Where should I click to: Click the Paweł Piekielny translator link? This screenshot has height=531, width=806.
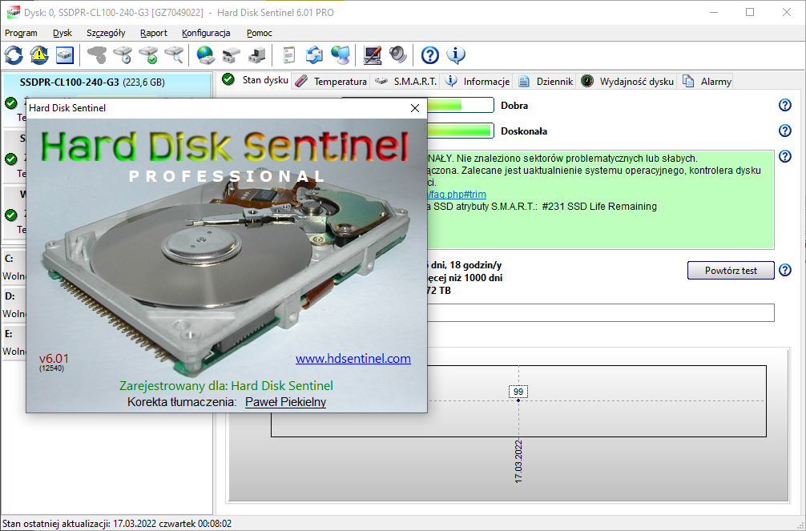pos(285,402)
